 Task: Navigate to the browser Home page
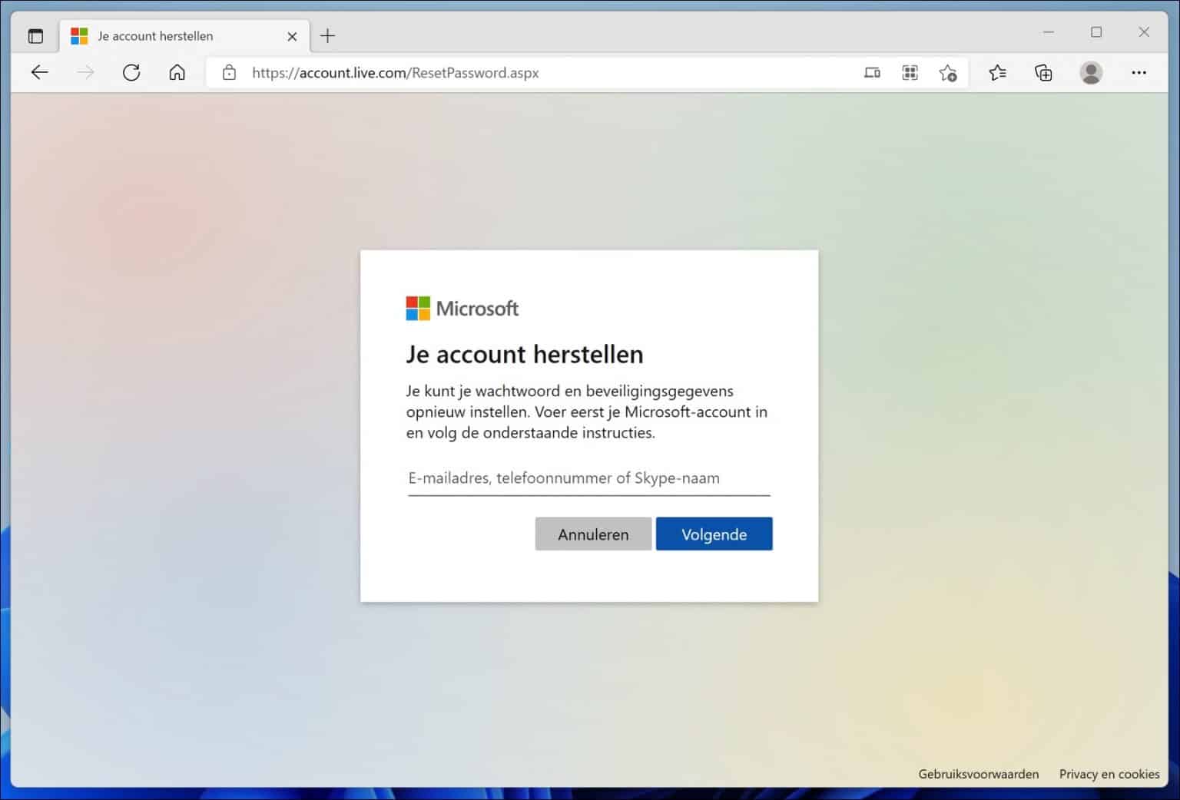tap(177, 72)
